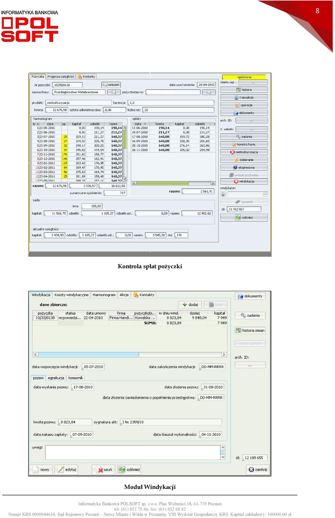Open 'Kontakty' tab in the loan window

pyautogui.click(x=87, y=77)
